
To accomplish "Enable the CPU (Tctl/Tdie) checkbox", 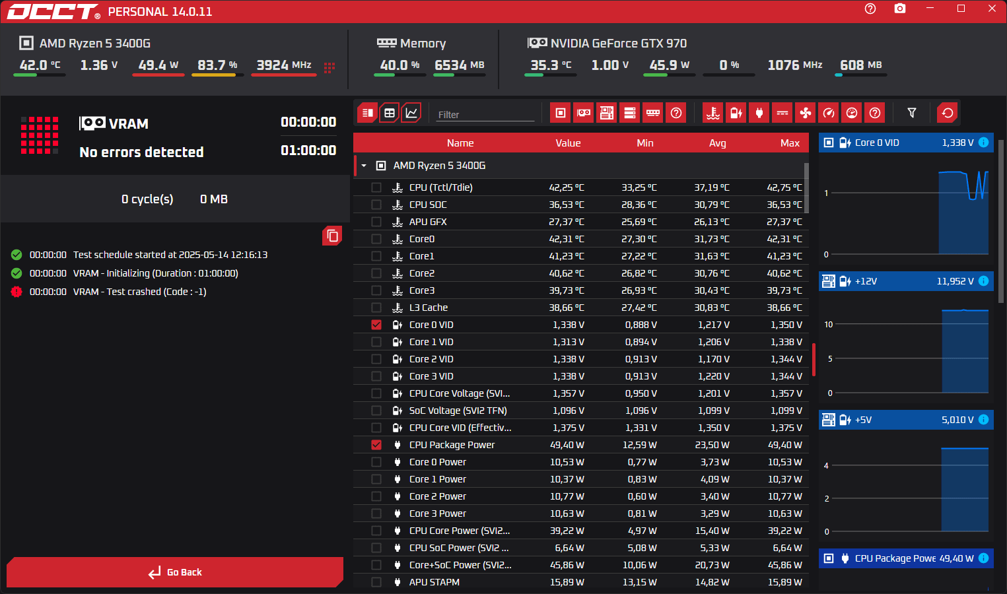I will pos(376,187).
